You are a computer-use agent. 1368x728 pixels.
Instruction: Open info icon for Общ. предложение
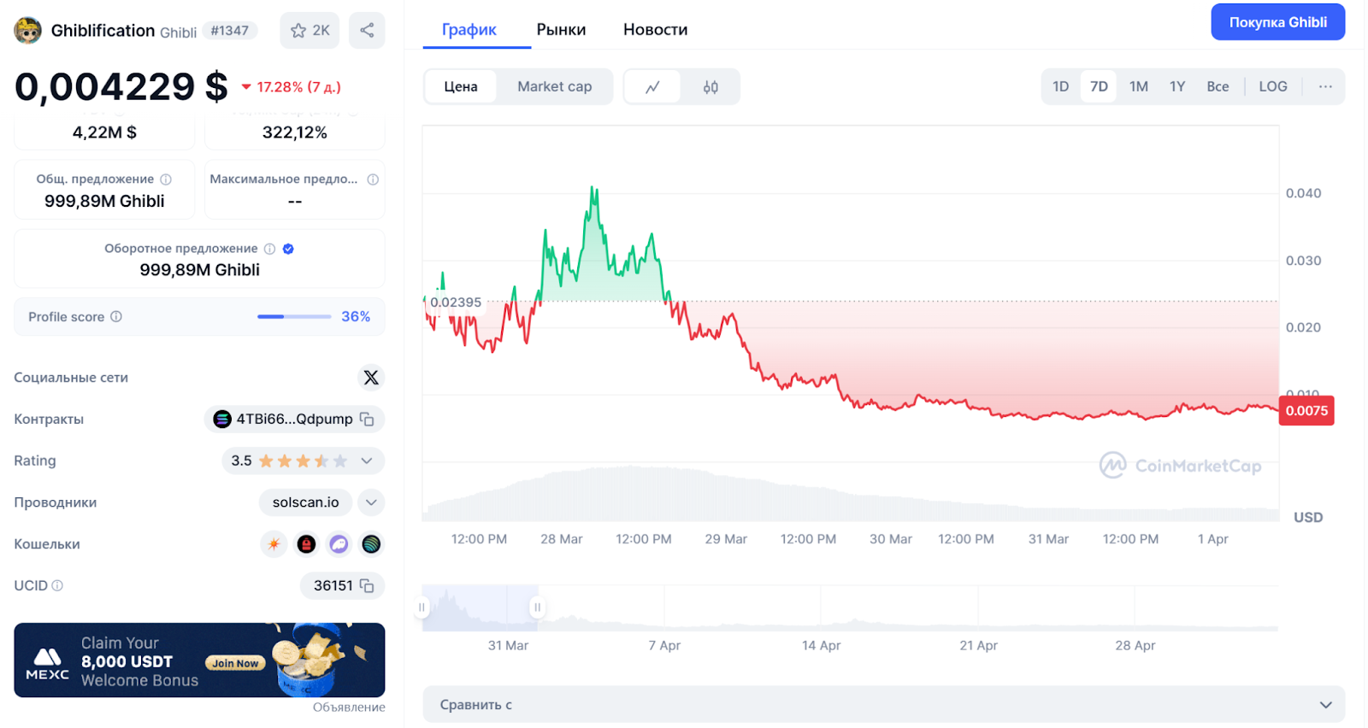click(x=166, y=179)
